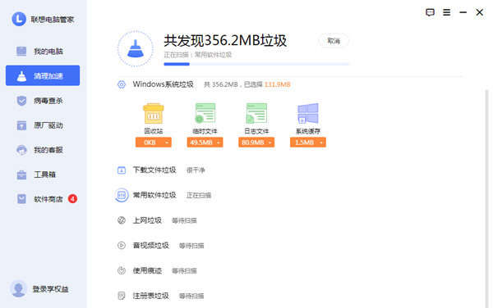Select the 日志文件 icon

coord(256,113)
